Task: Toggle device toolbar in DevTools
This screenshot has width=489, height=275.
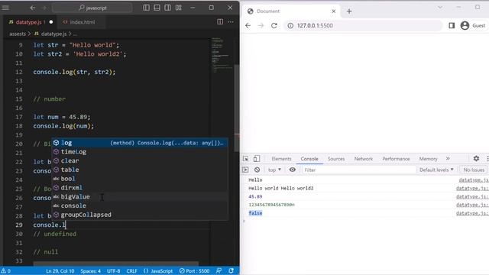Action: (x=257, y=159)
